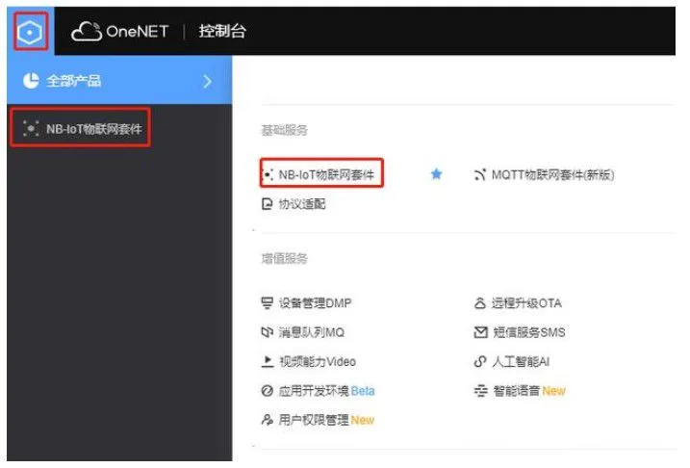The width and height of the screenshot is (690, 468).
Task: Click the hexagon product menu icon
Action: coord(31,32)
